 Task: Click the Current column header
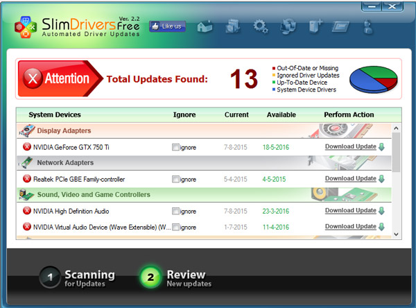pos(236,114)
